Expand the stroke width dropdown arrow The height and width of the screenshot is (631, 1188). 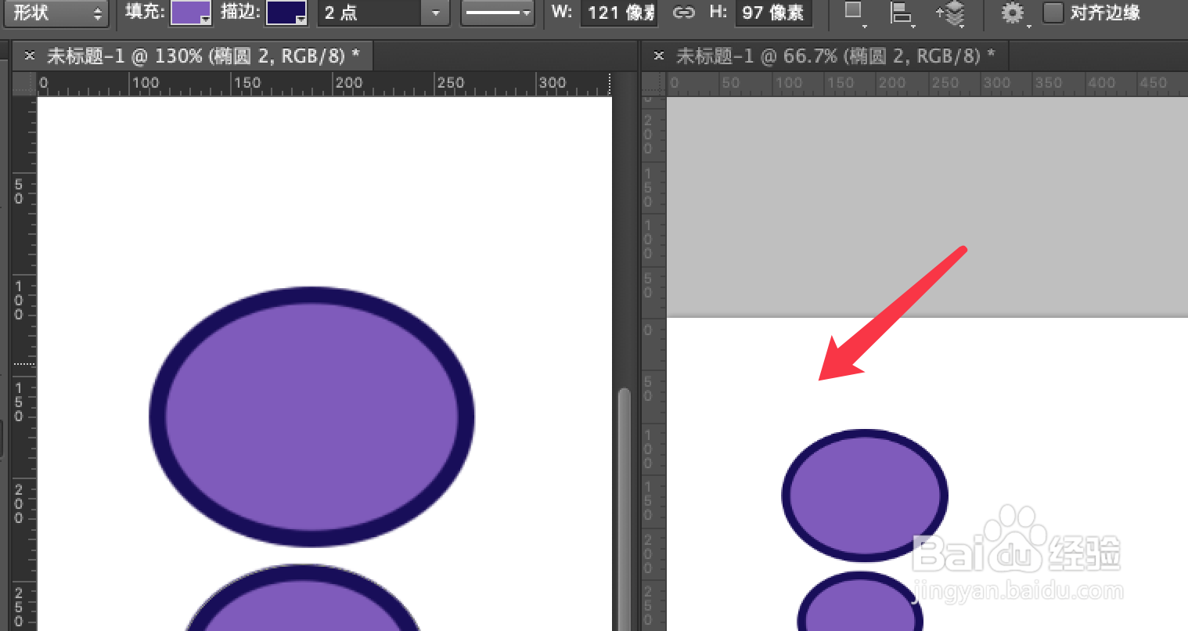click(436, 13)
